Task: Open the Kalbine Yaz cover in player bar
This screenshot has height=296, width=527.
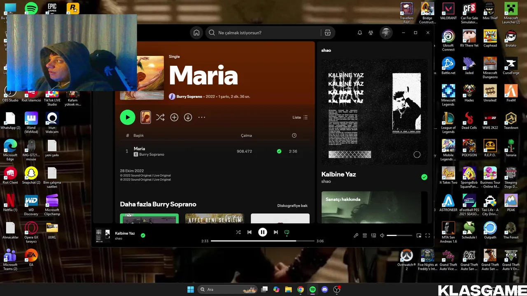Action: 103,236
